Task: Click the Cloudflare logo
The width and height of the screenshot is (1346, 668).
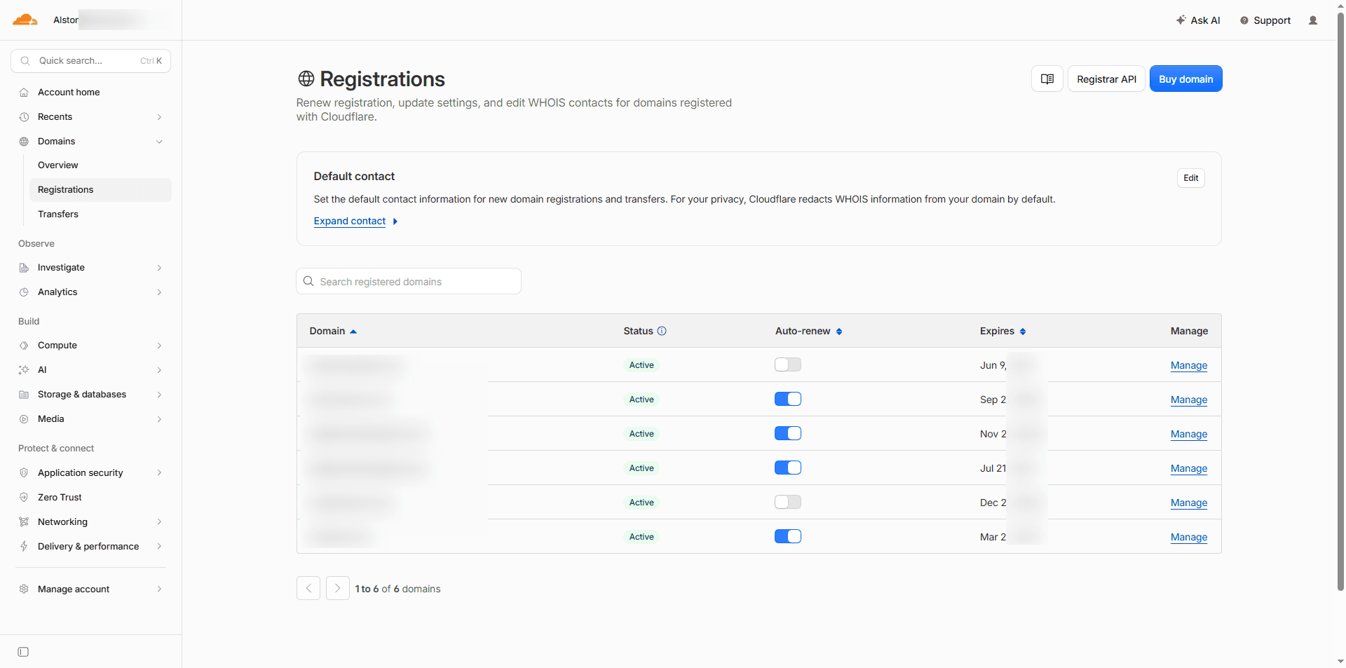Action: [25, 20]
